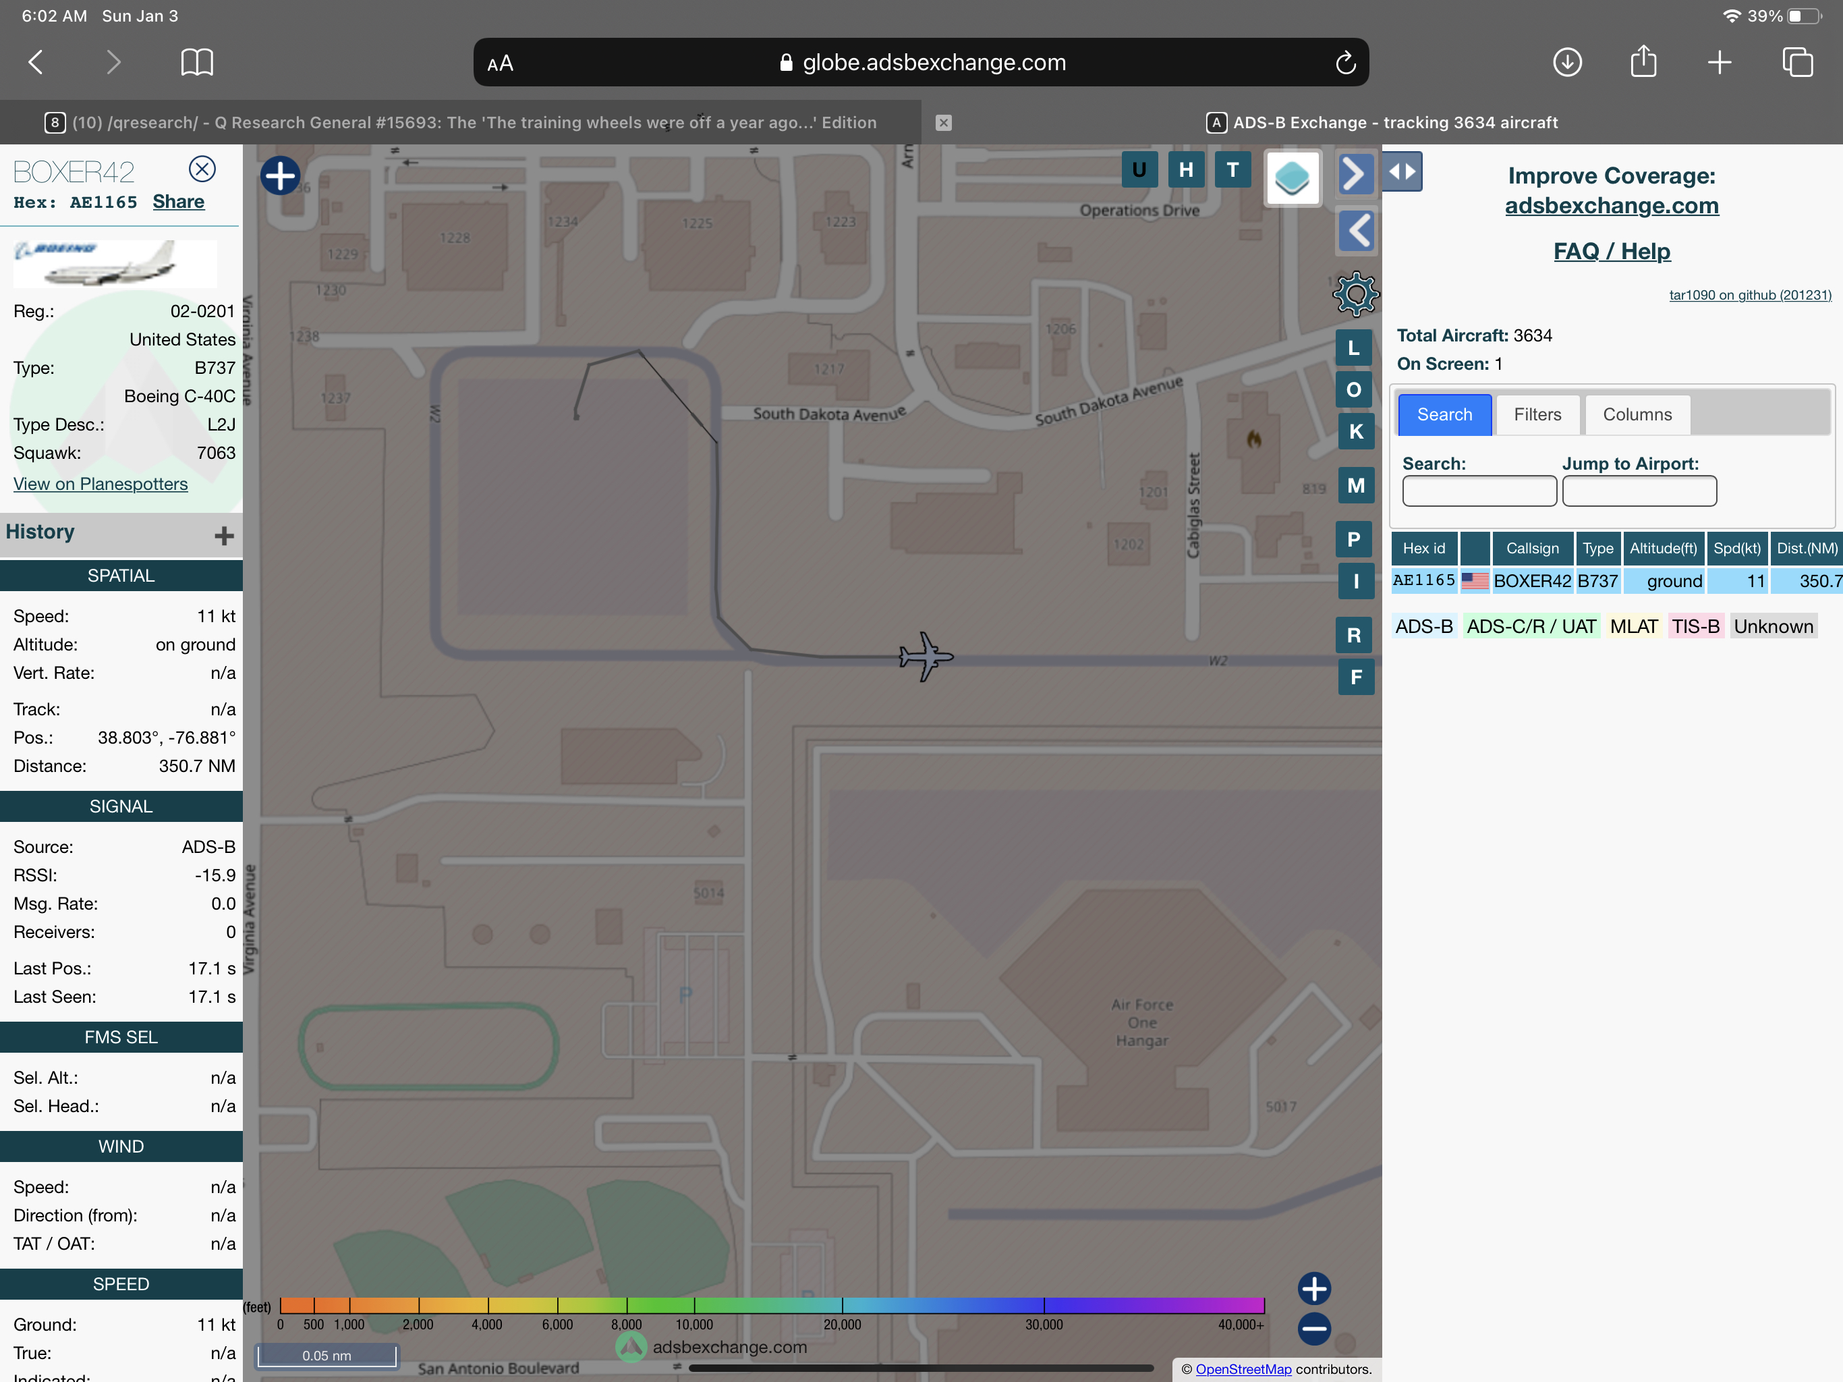1843x1382 pixels.
Task: Open the Safari share sheet icon
Action: tap(1643, 61)
